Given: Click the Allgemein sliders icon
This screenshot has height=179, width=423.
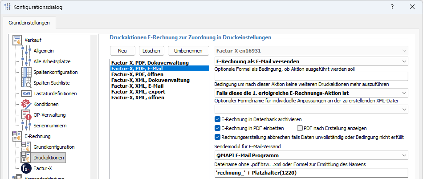Looking at the screenshot, I should click(26, 51).
